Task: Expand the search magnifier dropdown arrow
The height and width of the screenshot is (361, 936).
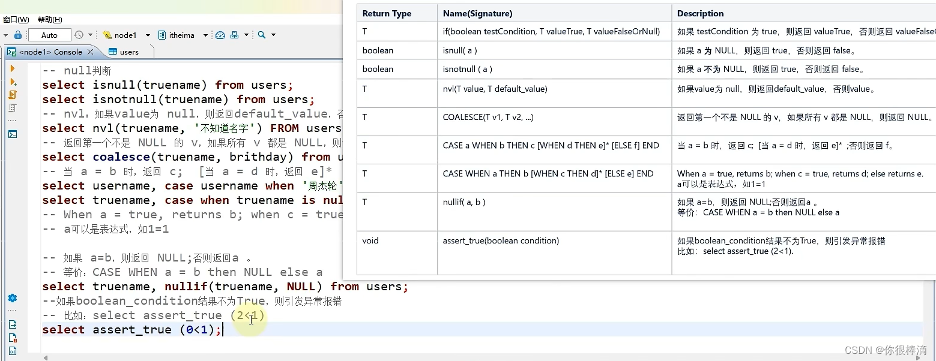Action: [x=274, y=35]
